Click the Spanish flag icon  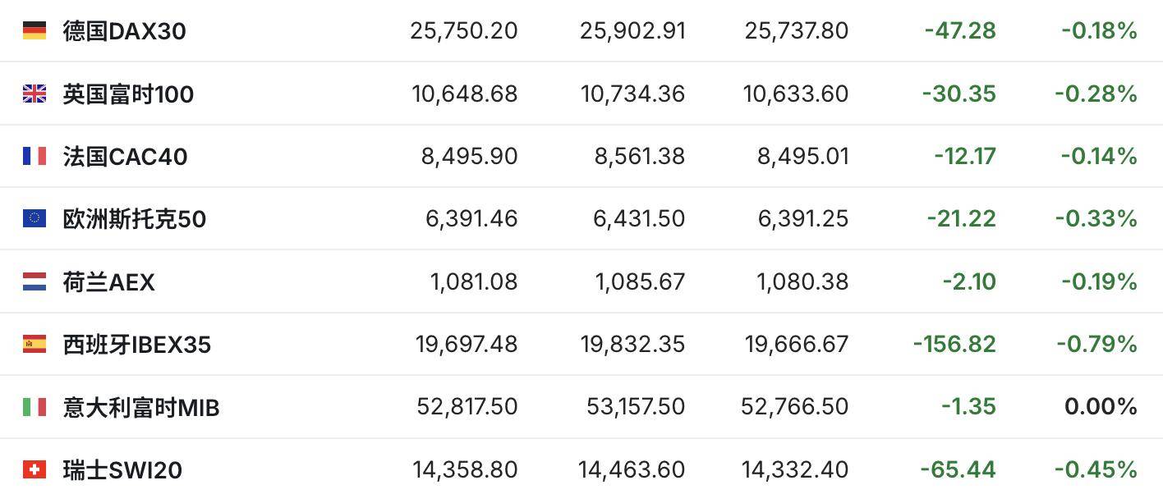tap(34, 344)
